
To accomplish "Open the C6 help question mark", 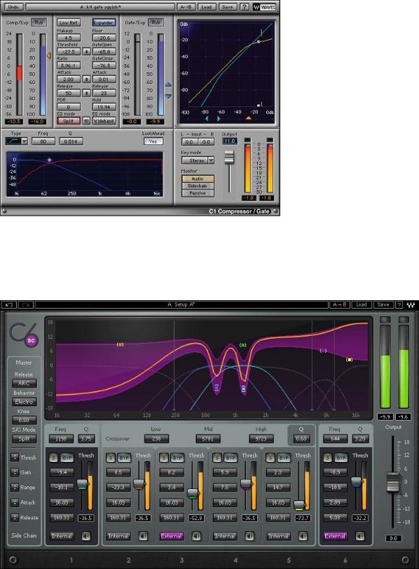I will [x=399, y=305].
